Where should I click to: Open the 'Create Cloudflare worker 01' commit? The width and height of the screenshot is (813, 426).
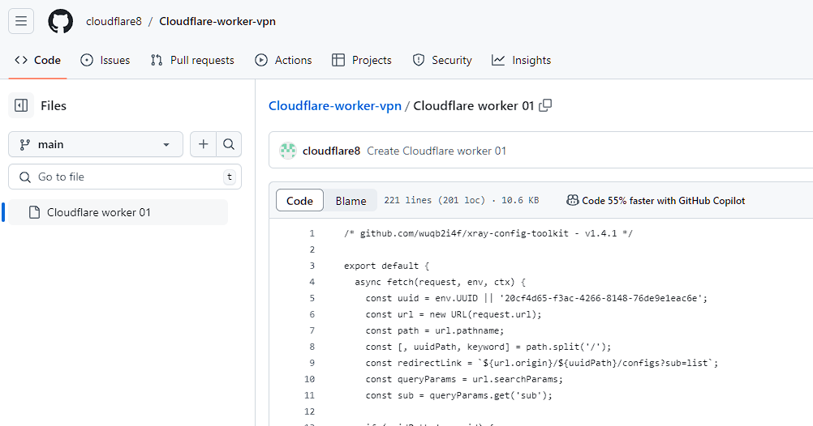[437, 151]
